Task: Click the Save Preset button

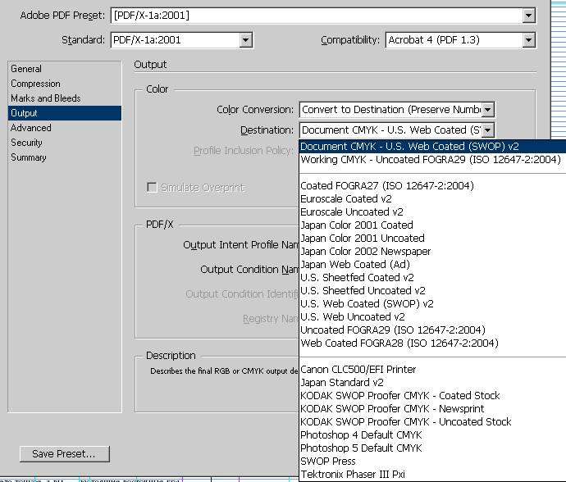Action: click(x=65, y=454)
